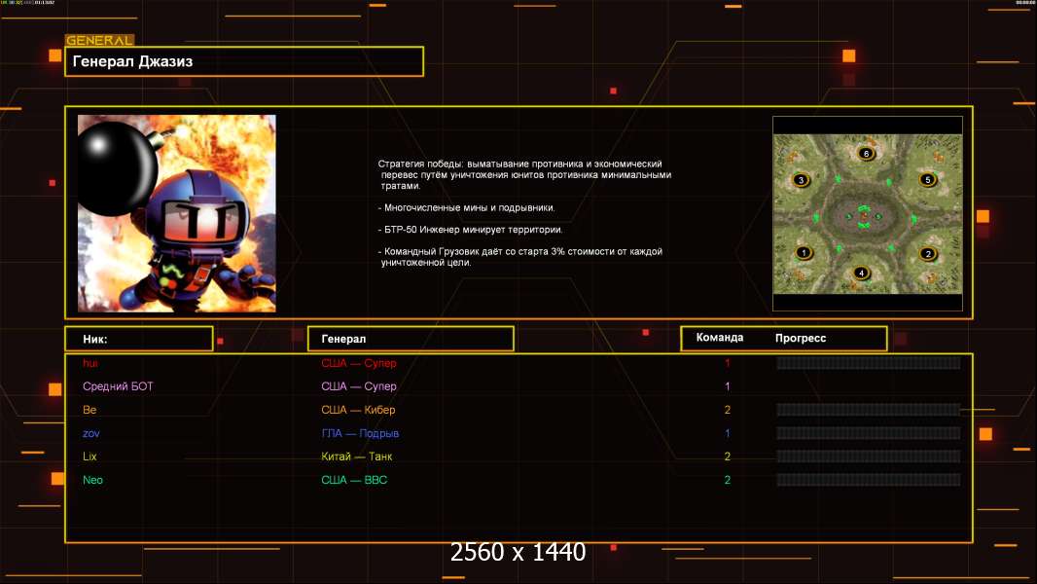The height and width of the screenshot is (584, 1037).
Task: Choose start position 4 on the minimap
Action: 861,273
